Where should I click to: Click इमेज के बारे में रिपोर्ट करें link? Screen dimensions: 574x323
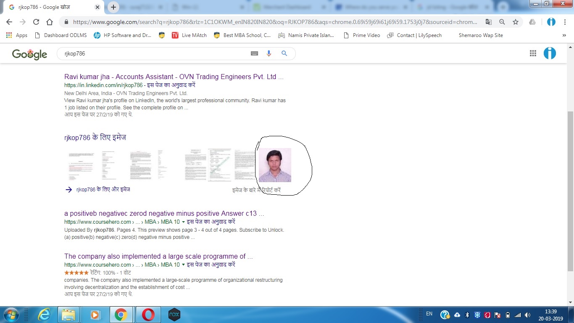256,190
